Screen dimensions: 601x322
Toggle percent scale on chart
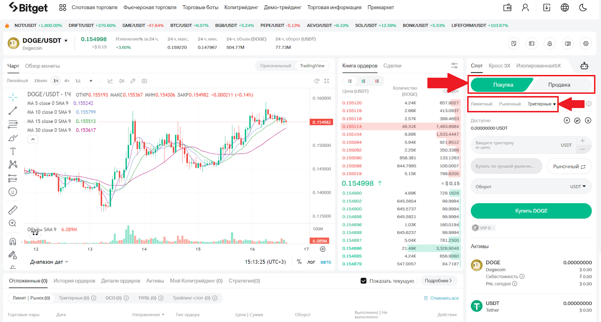299,262
